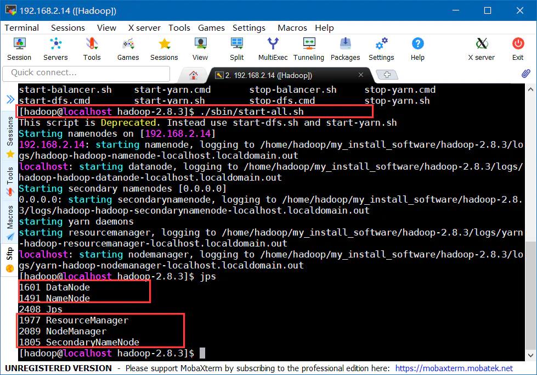Click the terminal vertical scrollbar
Screen dimensions: 537x375
(530, 220)
